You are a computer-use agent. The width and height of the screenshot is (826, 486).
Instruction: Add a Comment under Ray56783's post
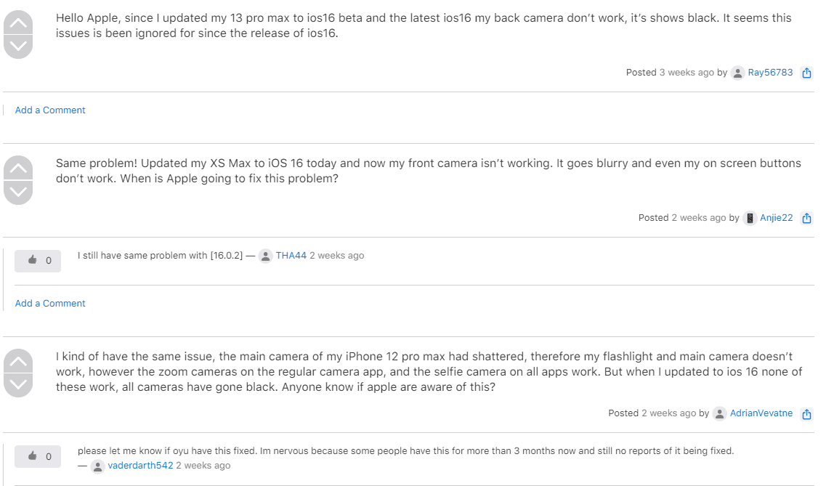coord(50,110)
